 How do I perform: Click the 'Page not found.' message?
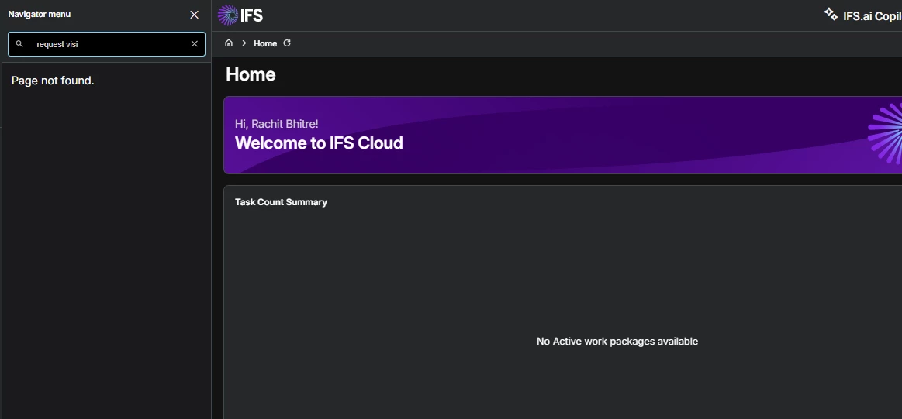point(53,81)
